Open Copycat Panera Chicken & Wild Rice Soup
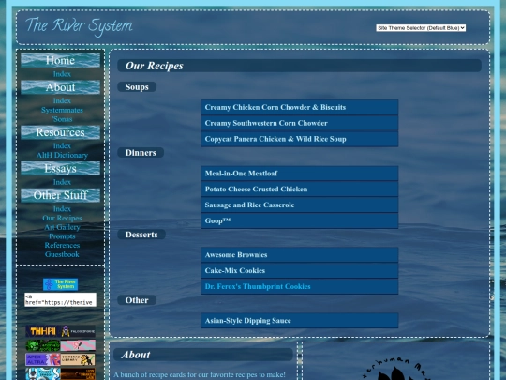Viewport: 506px width, 380px height. click(300, 139)
